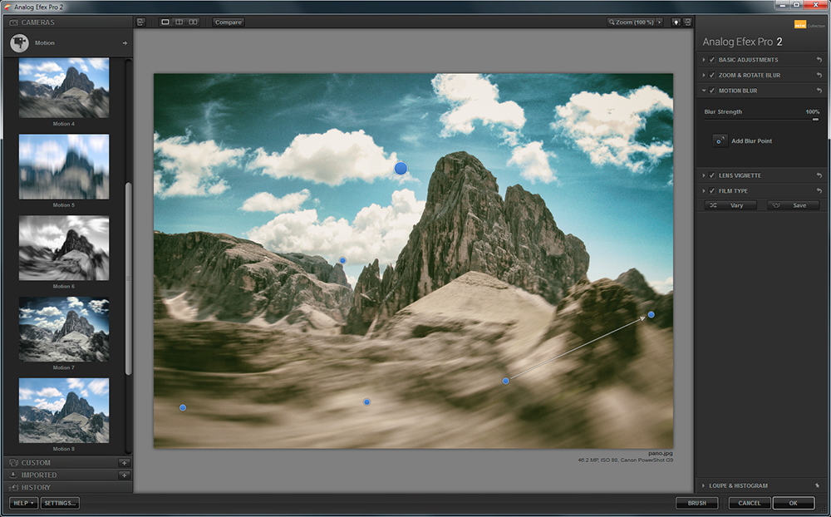Uncheck the Film Type filter

coord(712,191)
